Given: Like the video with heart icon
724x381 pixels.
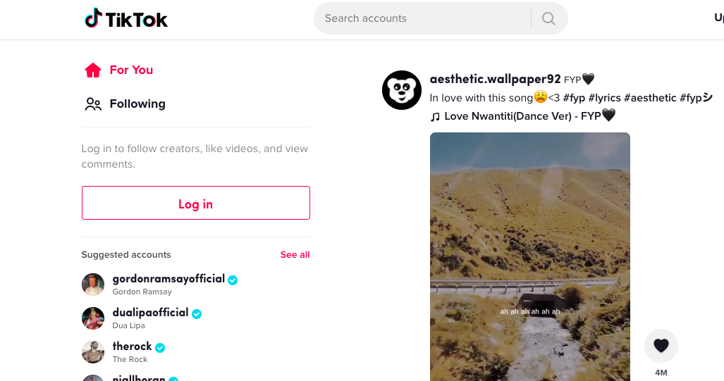Looking at the screenshot, I should pyautogui.click(x=661, y=346).
